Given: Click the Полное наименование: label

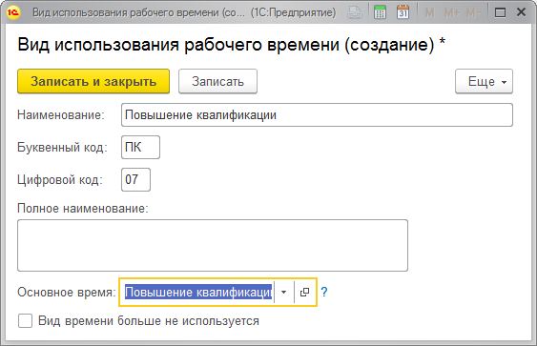Looking at the screenshot, I should coord(83,208).
